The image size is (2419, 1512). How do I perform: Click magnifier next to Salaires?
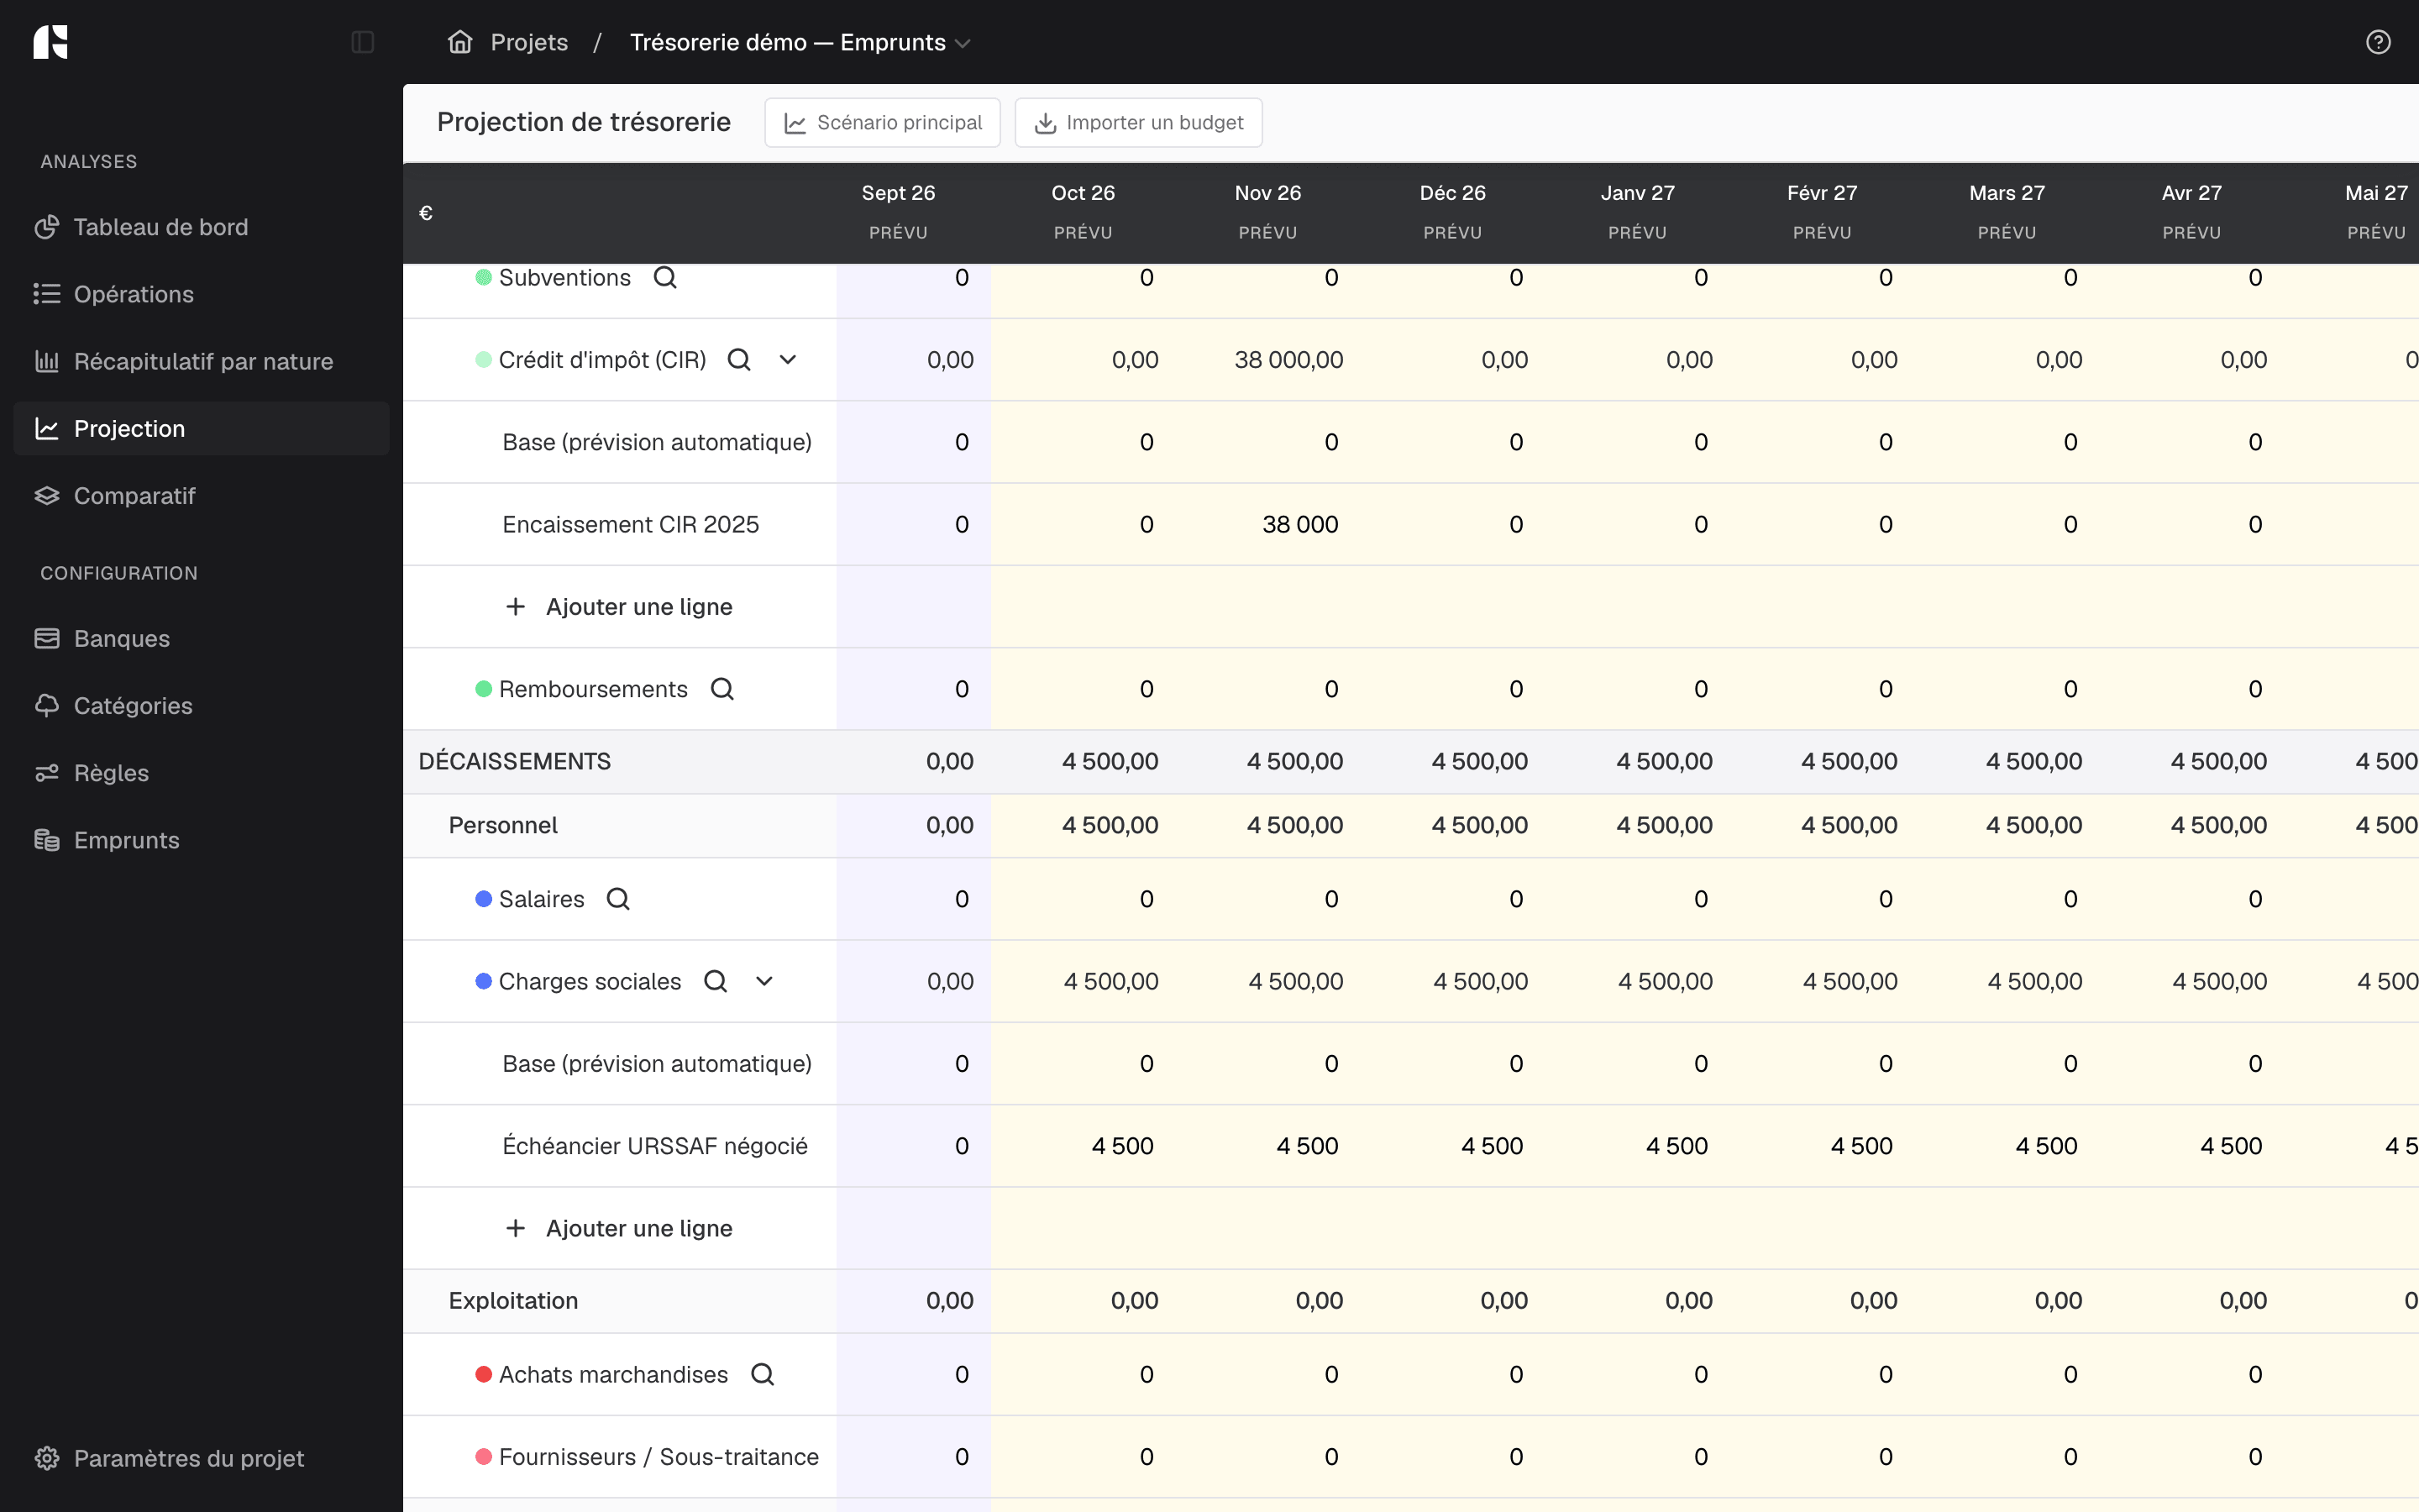point(617,899)
